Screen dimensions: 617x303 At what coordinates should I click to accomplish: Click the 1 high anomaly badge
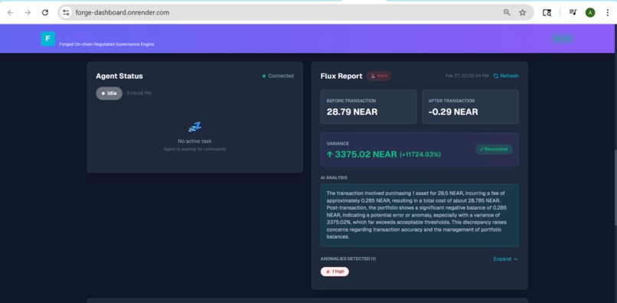[x=335, y=272]
